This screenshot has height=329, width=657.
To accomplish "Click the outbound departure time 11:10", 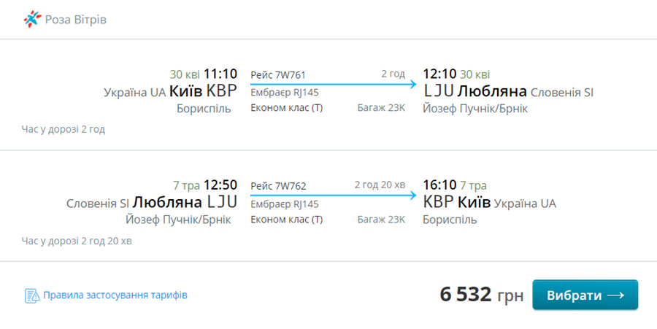I will [x=220, y=74].
